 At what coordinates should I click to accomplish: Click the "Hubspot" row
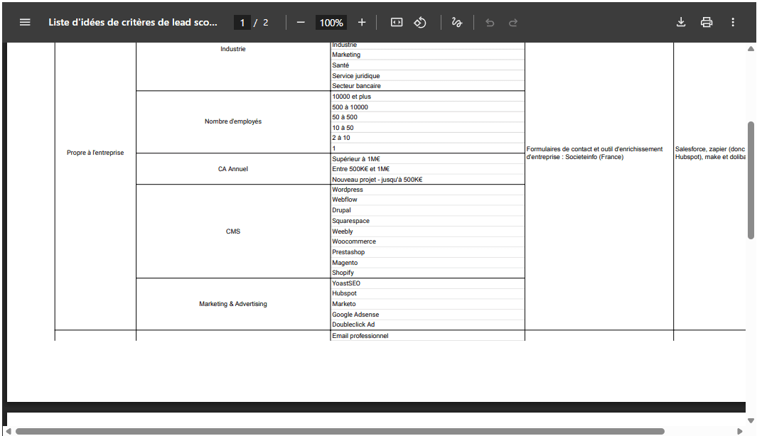(x=427, y=293)
